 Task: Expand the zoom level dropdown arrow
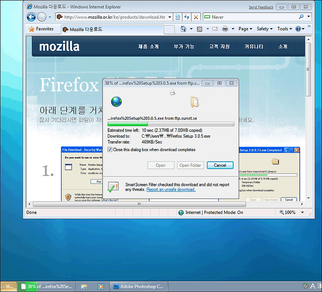point(302,212)
